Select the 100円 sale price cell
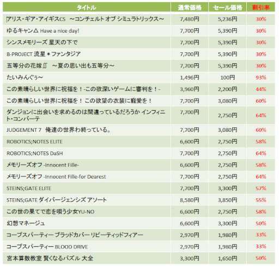The image size is (279, 268). coord(228,77)
